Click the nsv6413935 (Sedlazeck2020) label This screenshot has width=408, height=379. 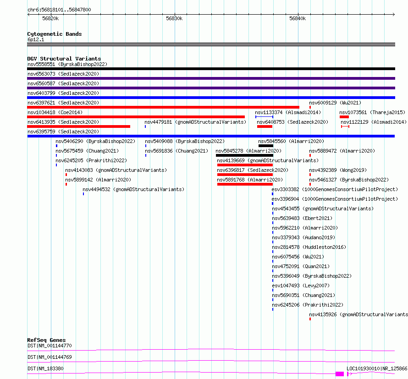tap(63, 122)
